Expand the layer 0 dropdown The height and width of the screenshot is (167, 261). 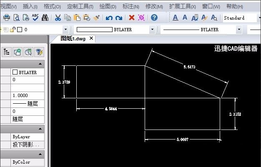click(x=65, y=30)
